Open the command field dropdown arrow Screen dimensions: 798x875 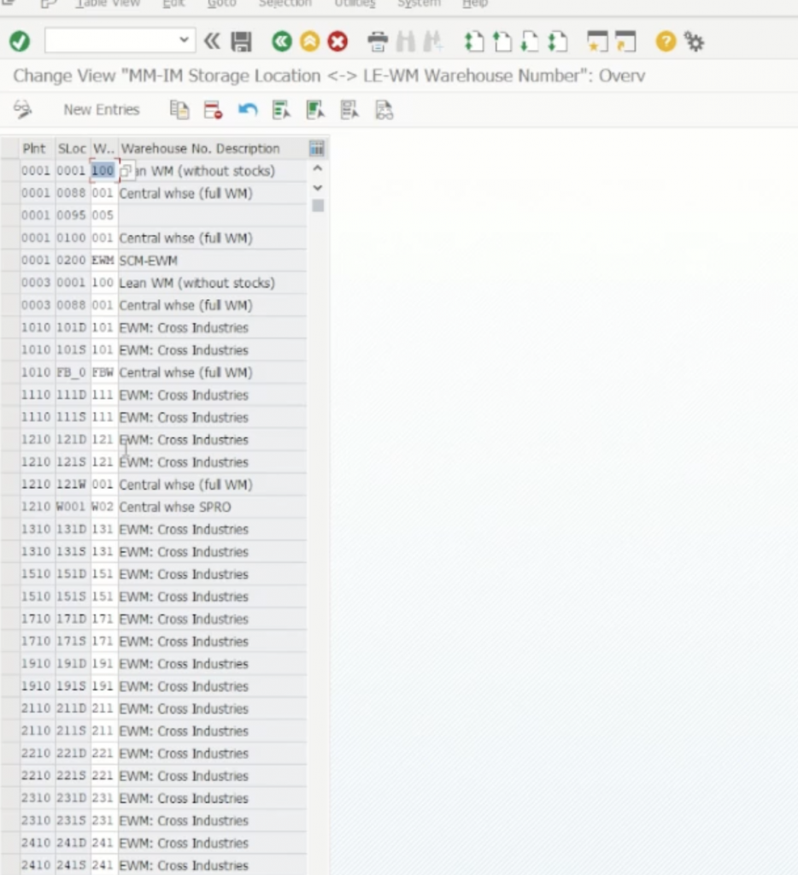tap(184, 40)
